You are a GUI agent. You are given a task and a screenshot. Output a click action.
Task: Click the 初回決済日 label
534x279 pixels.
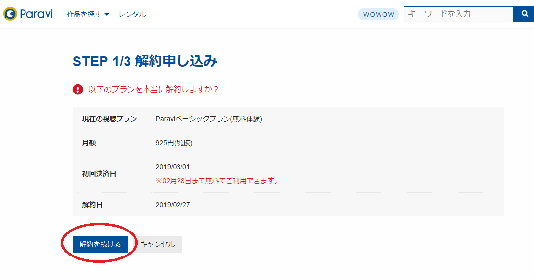pos(99,174)
